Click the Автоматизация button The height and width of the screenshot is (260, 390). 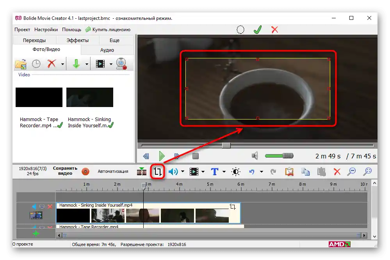113,171
